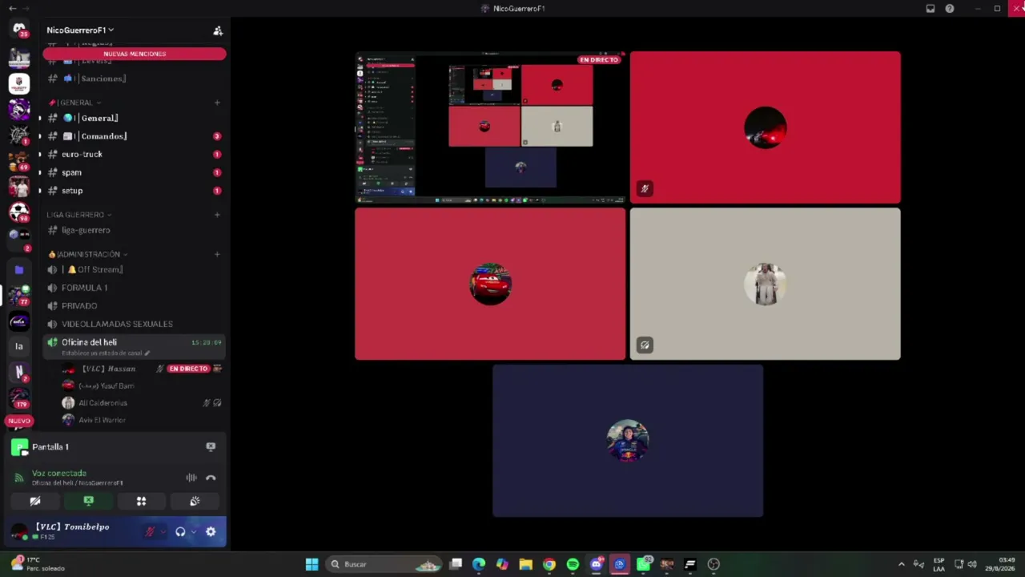Select Oficina del heli voice channel

pyautogui.click(x=135, y=346)
